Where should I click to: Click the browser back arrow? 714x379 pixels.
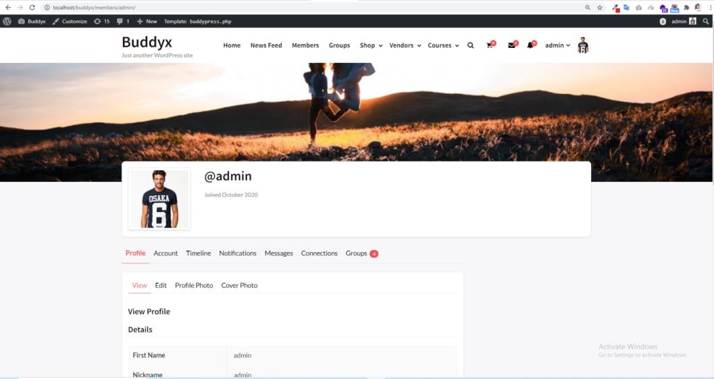coord(7,7)
